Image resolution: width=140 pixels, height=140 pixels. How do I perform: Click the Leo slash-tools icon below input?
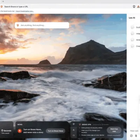131,136
